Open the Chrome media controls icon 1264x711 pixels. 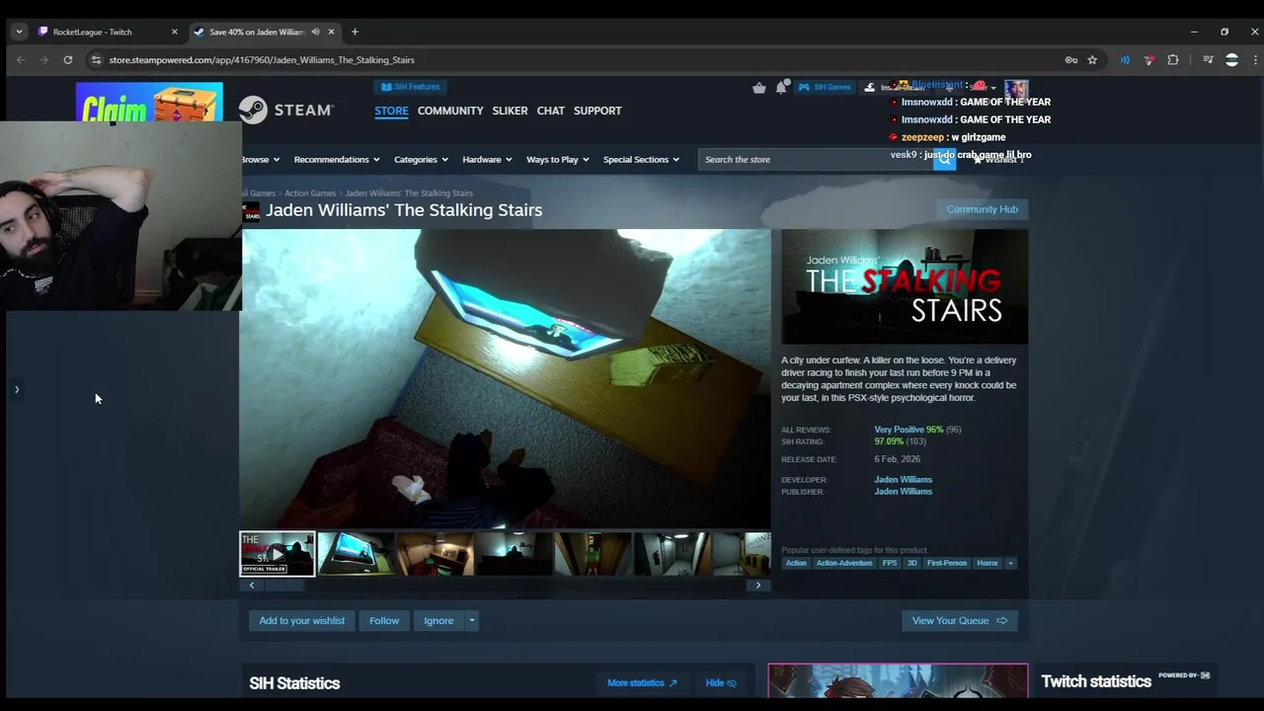[x=1208, y=60]
